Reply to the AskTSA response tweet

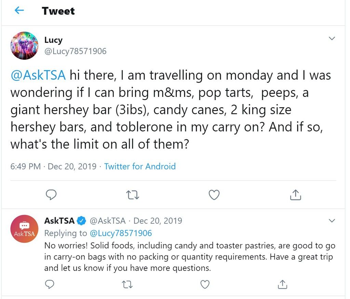(50, 284)
